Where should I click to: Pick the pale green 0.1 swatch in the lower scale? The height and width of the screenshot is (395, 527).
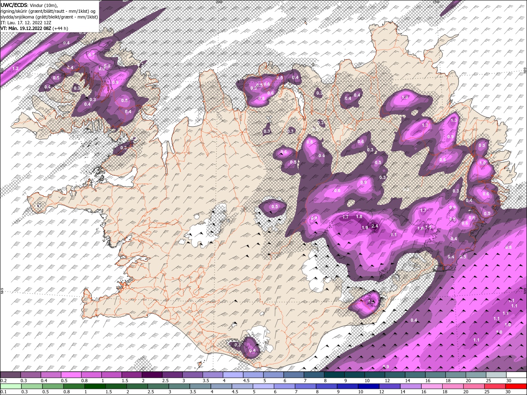[x=10, y=386]
